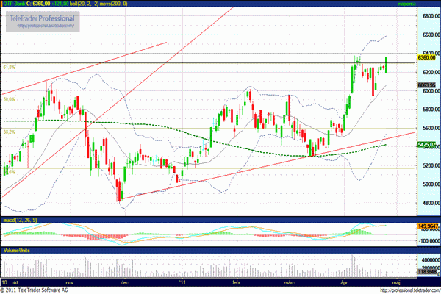Screen dimensions: 441x294
Task: Click the 149,9647 MACD value tag
Action: tap(427, 227)
